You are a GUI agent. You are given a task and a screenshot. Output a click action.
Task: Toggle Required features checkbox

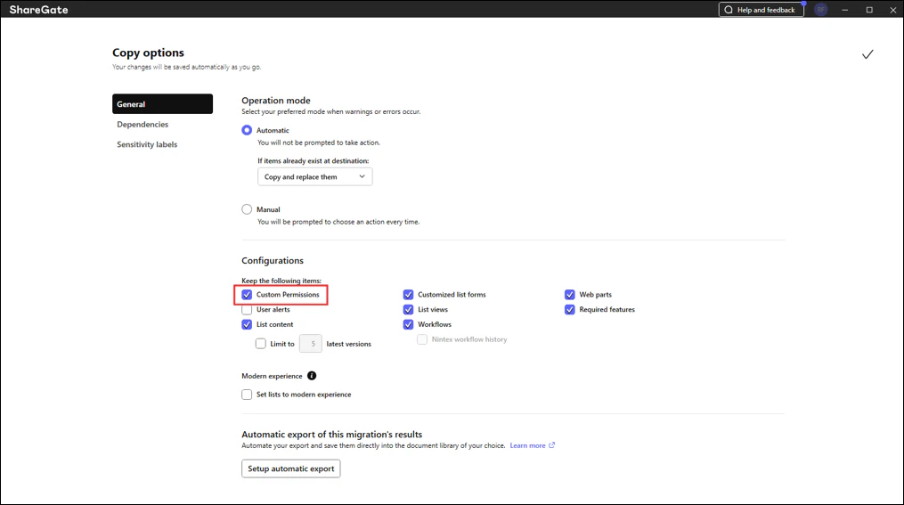(x=570, y=310)
